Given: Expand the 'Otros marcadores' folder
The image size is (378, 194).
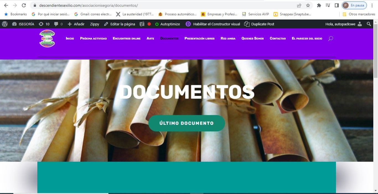Looking at the screenshot, I should tap(359, 14).
